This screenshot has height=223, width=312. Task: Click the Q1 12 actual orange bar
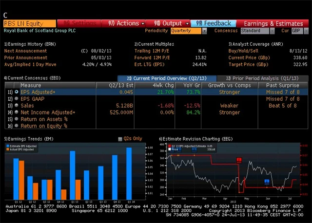tap(21, 180)
